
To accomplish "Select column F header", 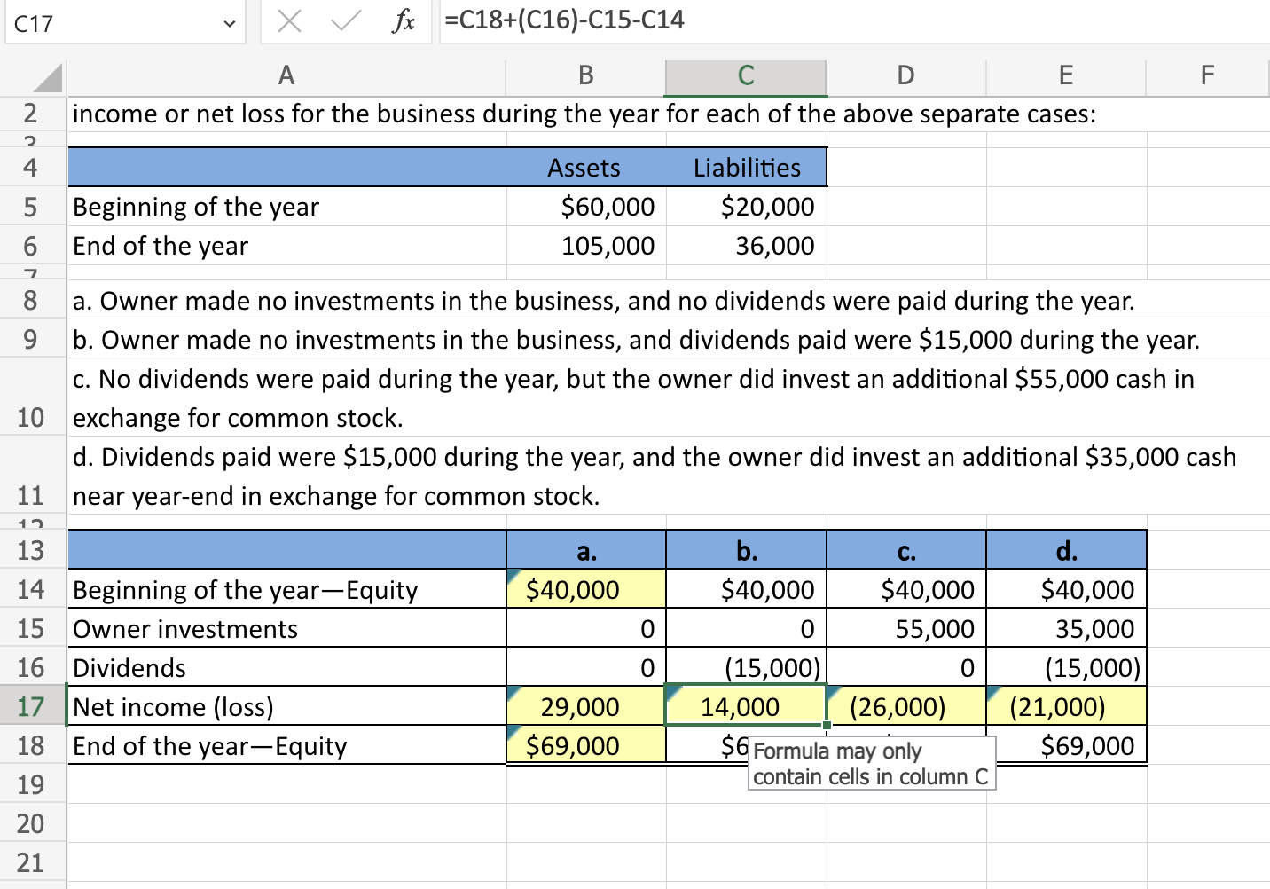I will point(1207,75).
